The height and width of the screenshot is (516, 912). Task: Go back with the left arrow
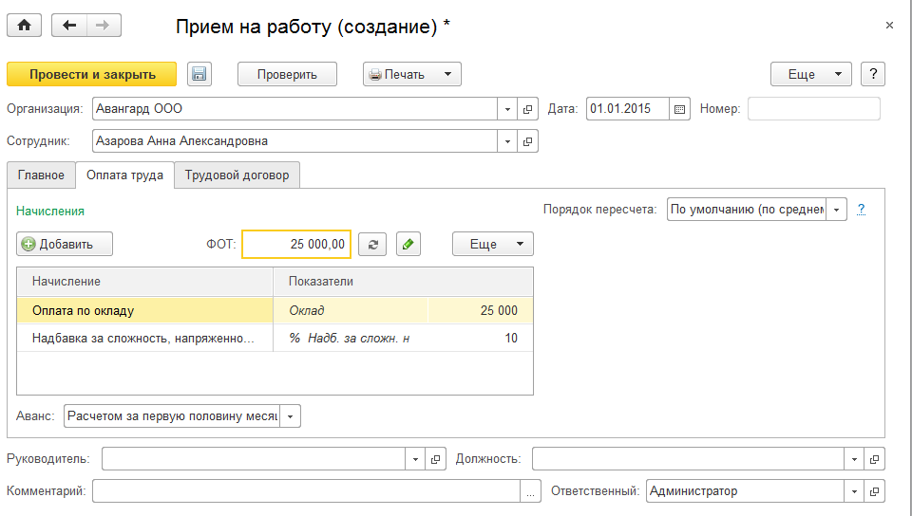(69, 27)
